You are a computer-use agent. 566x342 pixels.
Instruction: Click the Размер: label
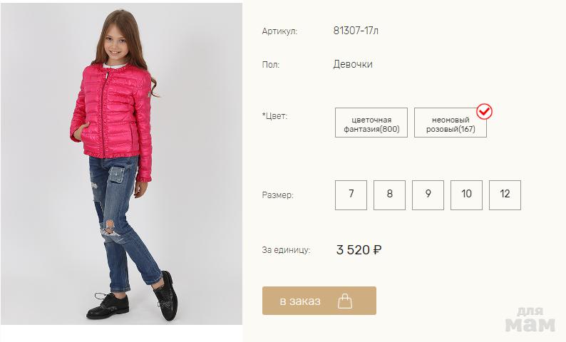tap(278, 195)
